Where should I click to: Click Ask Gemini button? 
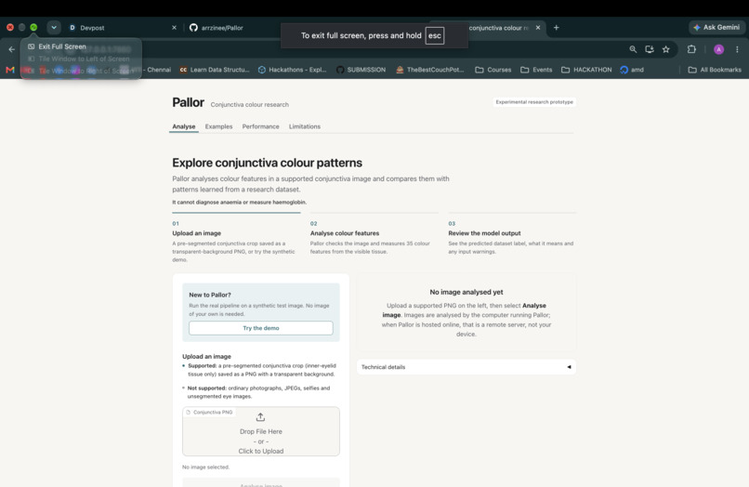coord(716,27)
